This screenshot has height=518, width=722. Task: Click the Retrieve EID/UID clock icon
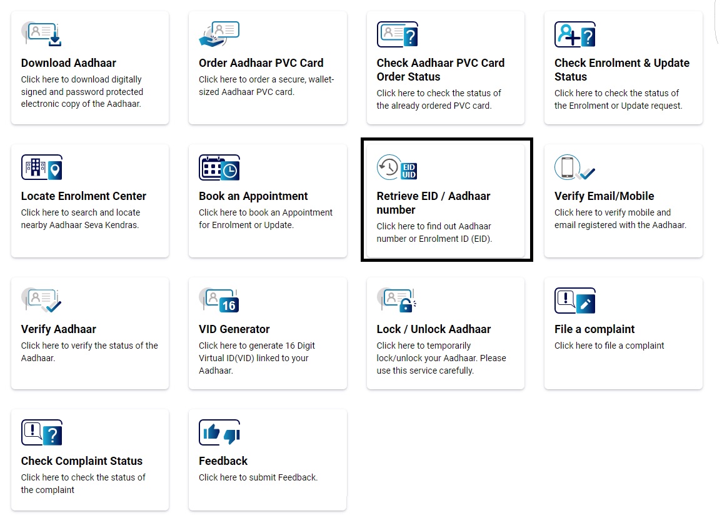(398, 167)
